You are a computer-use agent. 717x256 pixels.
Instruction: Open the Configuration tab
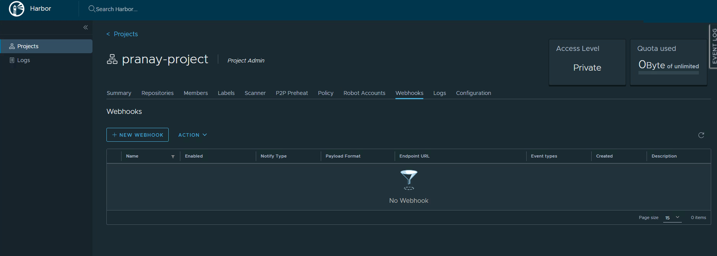pos(474,93)
